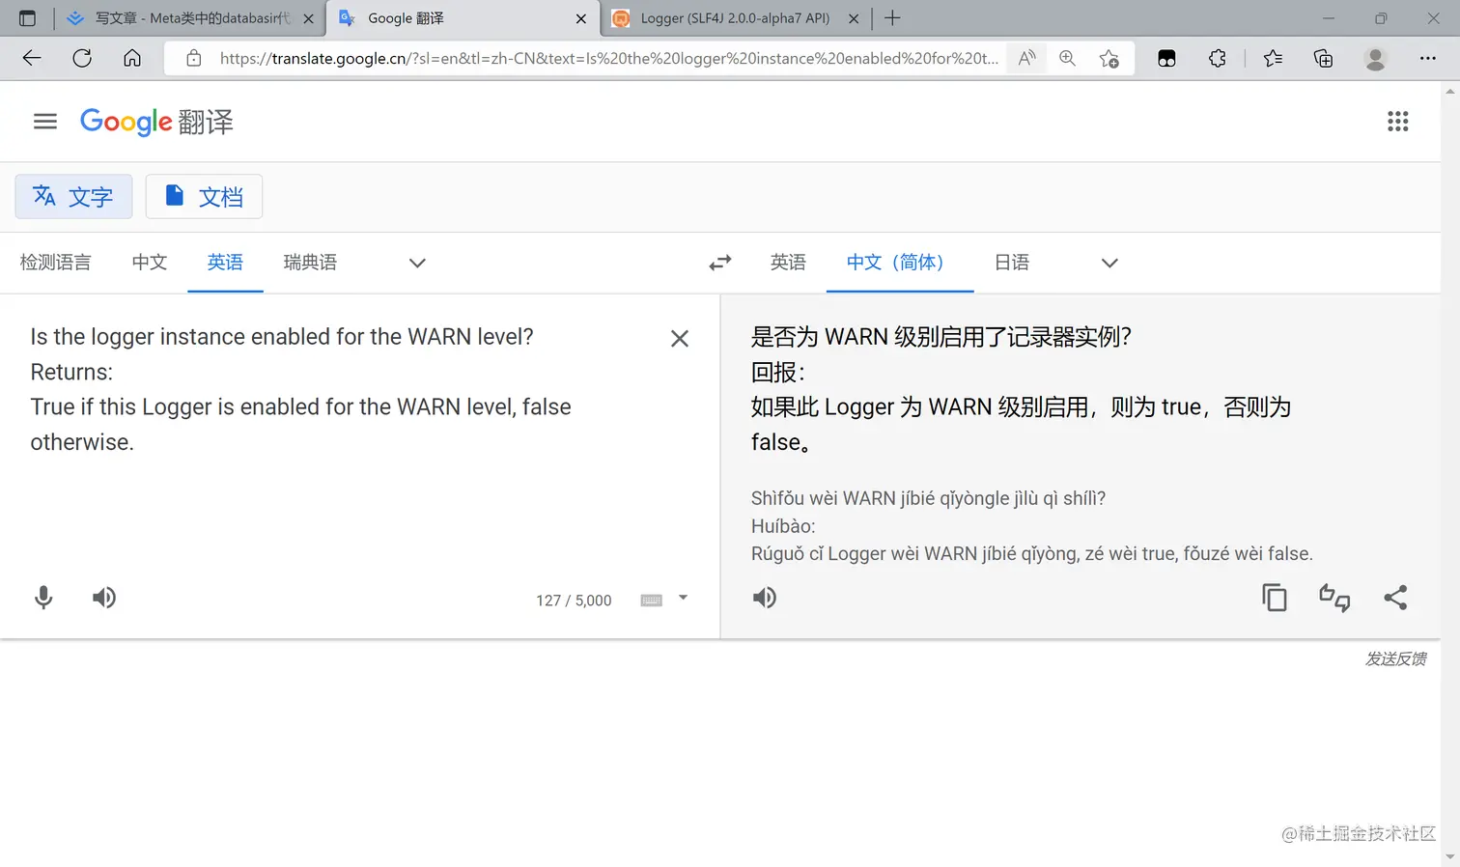This screenshot has height=867, width=1460.
Task: Open browser extensions menu
Action: point(1218,58)
